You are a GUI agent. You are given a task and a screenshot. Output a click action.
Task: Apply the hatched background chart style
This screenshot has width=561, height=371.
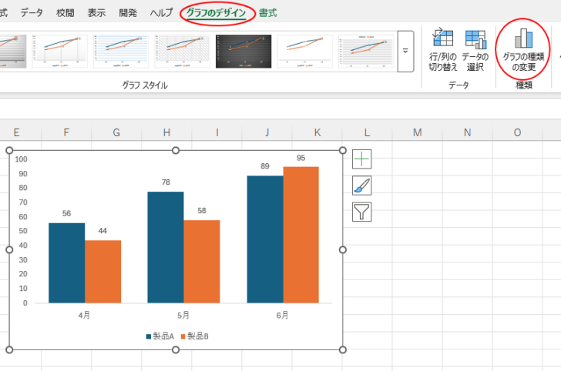tap(182, 51)
